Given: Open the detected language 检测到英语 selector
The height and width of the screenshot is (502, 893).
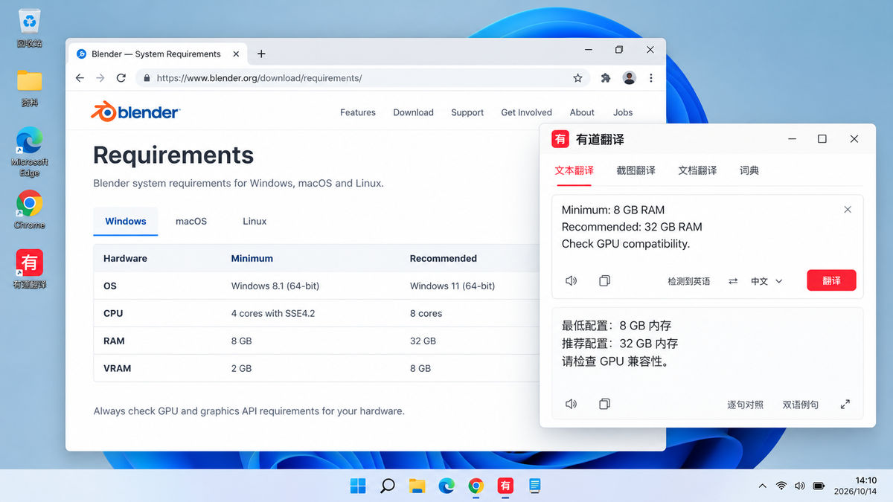Looking at the screenshot, I should (688, 281).
